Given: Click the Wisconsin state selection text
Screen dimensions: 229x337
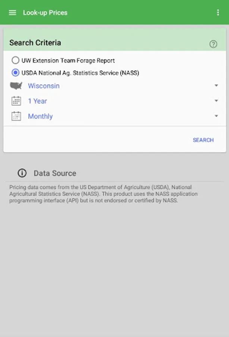Looking at the screenshot, I should click(x=44, y=86).
